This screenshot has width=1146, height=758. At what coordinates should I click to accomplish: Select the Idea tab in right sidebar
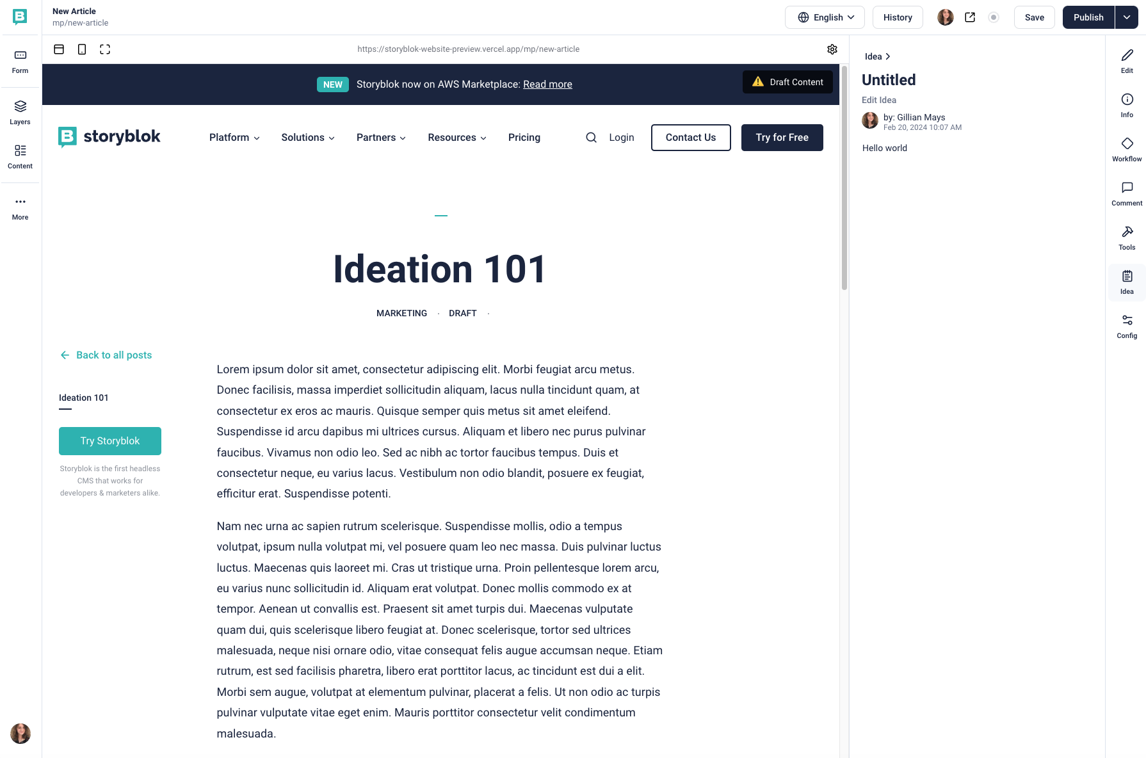[x=1127, y=282]
